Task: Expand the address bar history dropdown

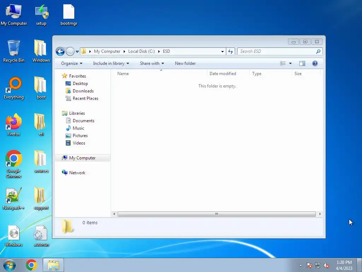Action: click(222, 51)
